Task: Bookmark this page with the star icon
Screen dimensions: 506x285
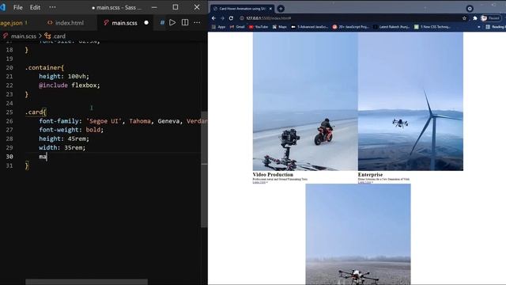Action: [464, 18]
